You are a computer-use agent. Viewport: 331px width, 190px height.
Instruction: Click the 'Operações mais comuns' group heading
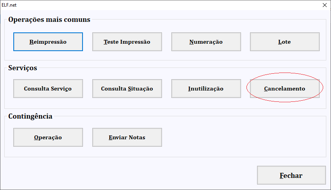[49, 20]
